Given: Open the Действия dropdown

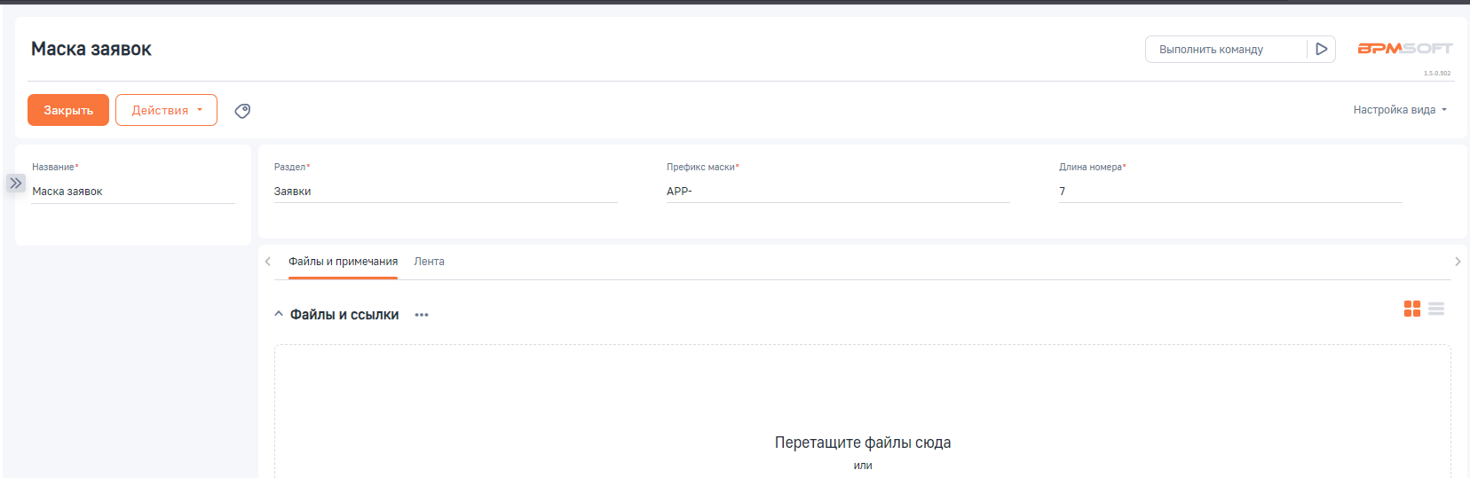Looking at the screenshot, I should (166, 110).
